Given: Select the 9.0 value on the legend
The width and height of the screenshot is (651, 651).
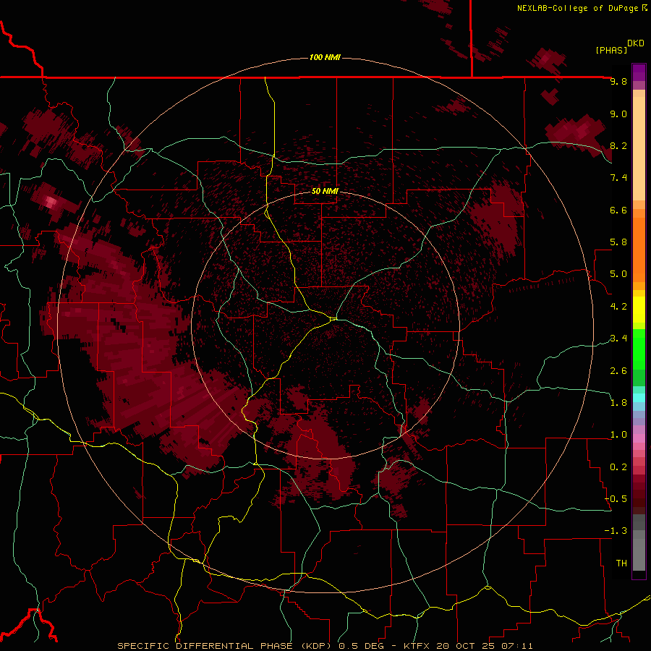Looking at the screenshot, I should [x=618, y=114].
